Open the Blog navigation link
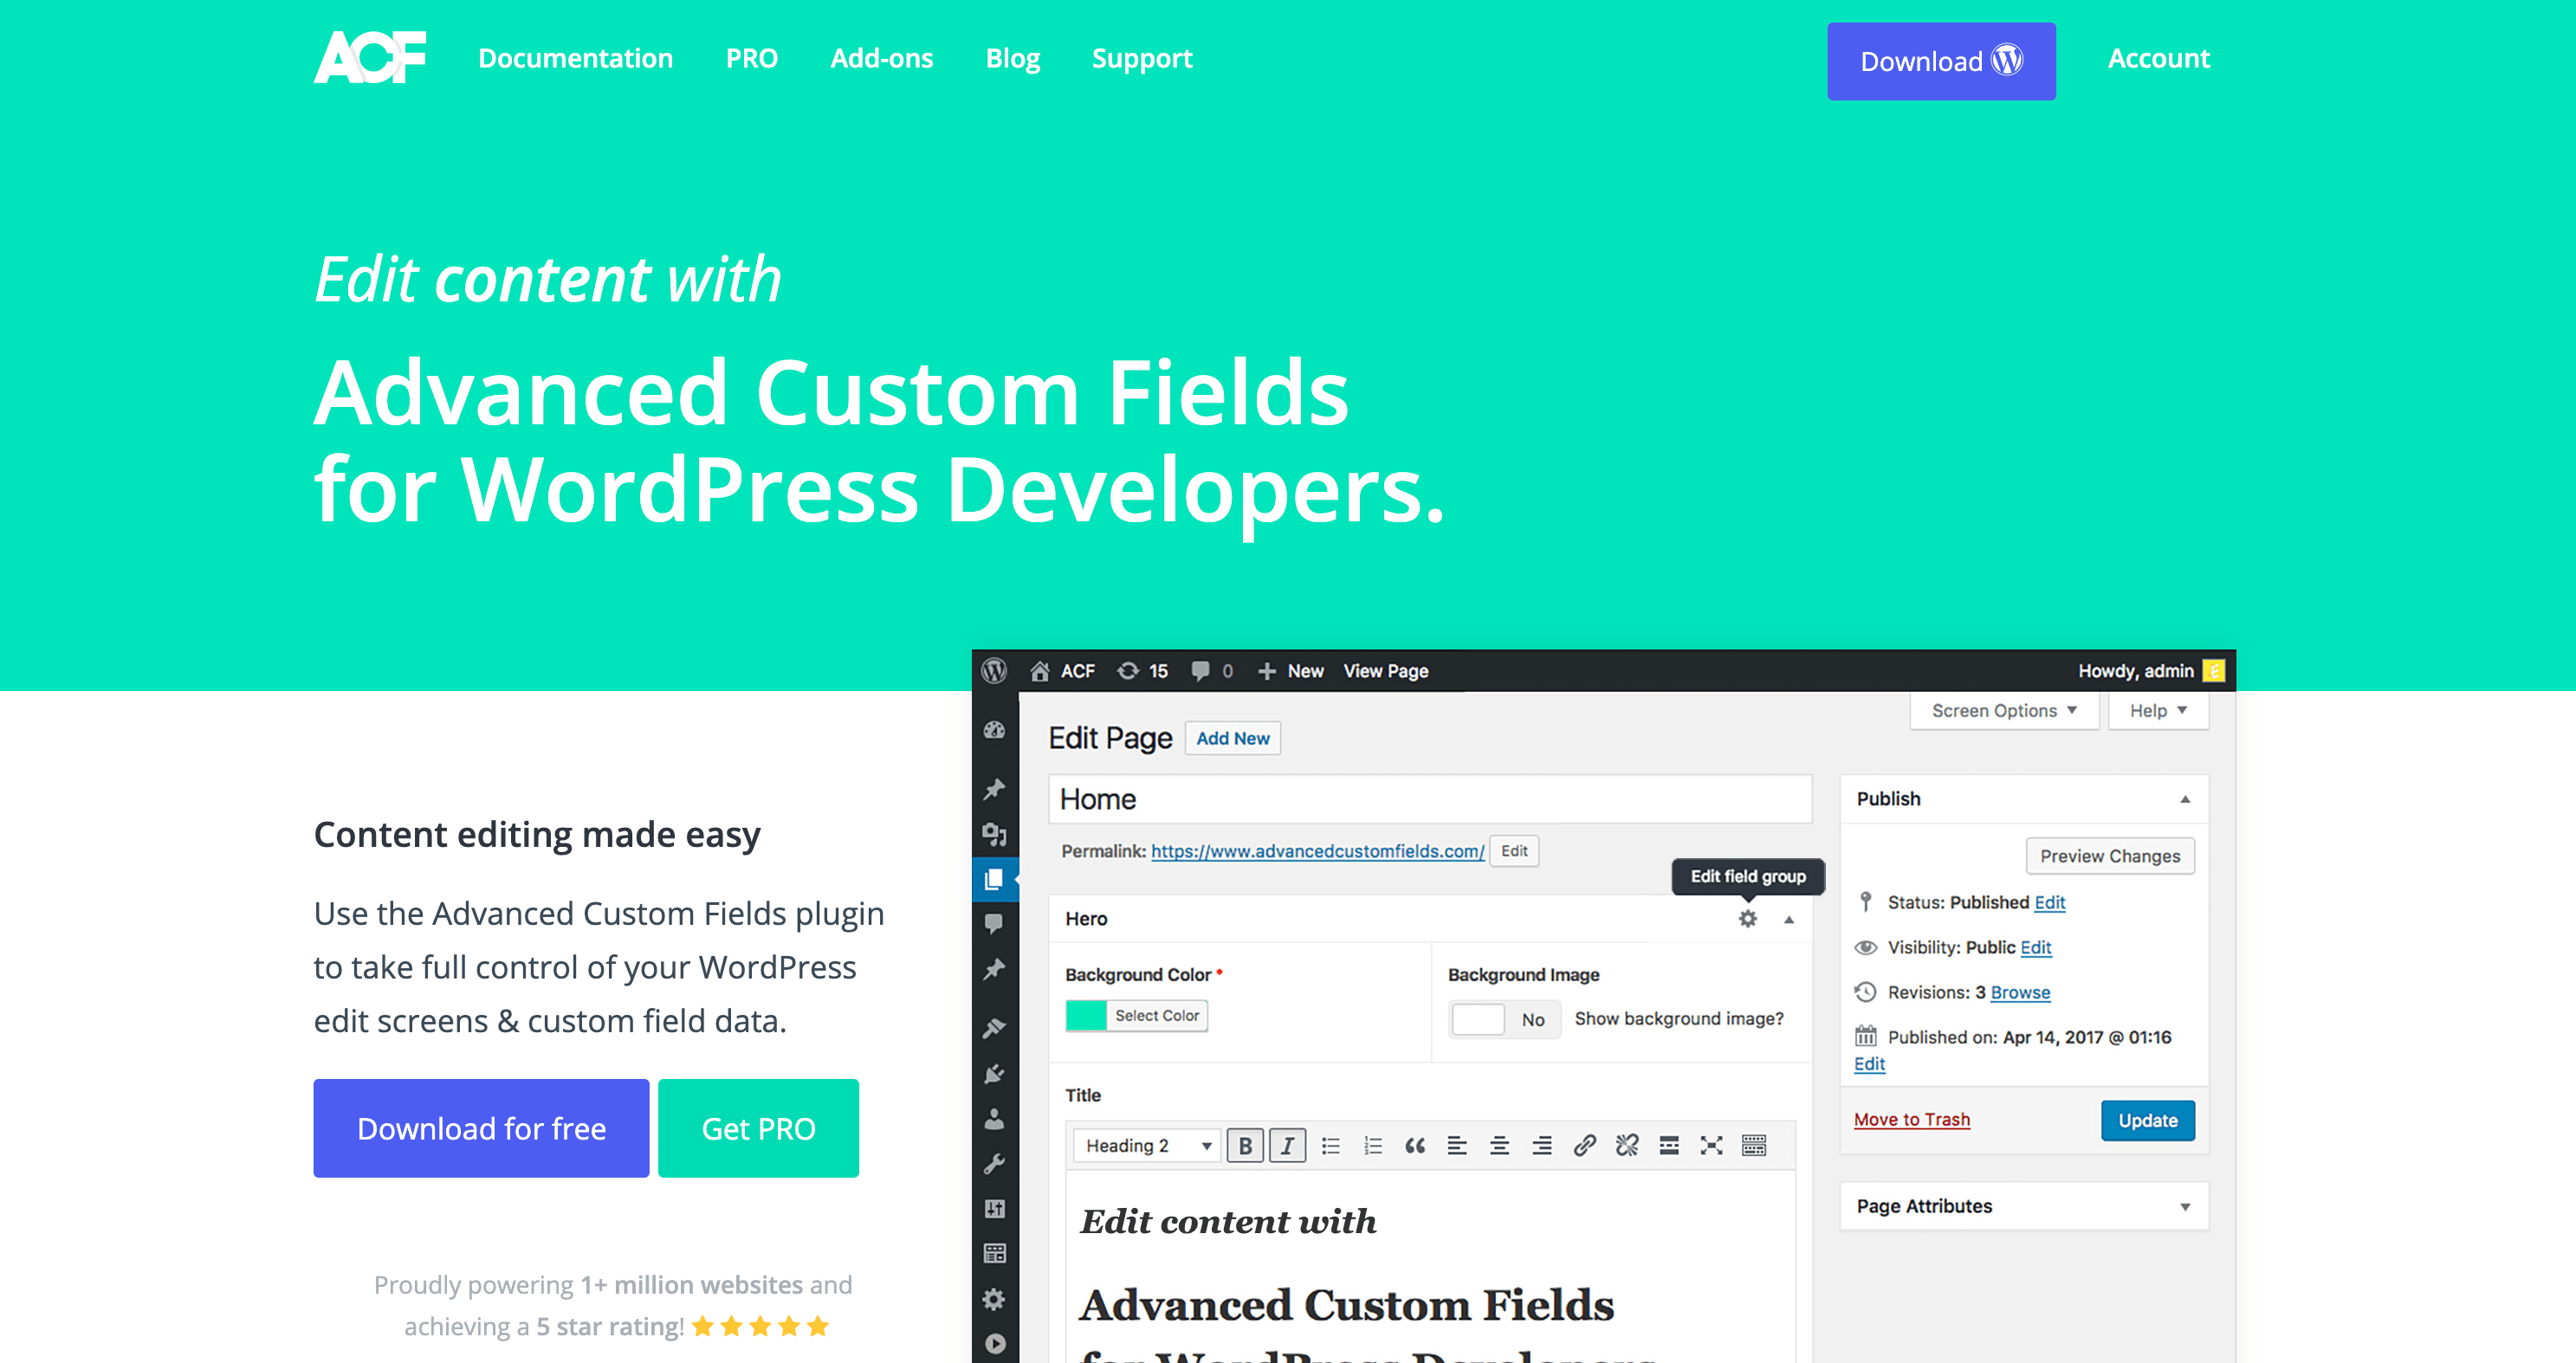The image size is (2576, 1363). (x=1012, y=59)
